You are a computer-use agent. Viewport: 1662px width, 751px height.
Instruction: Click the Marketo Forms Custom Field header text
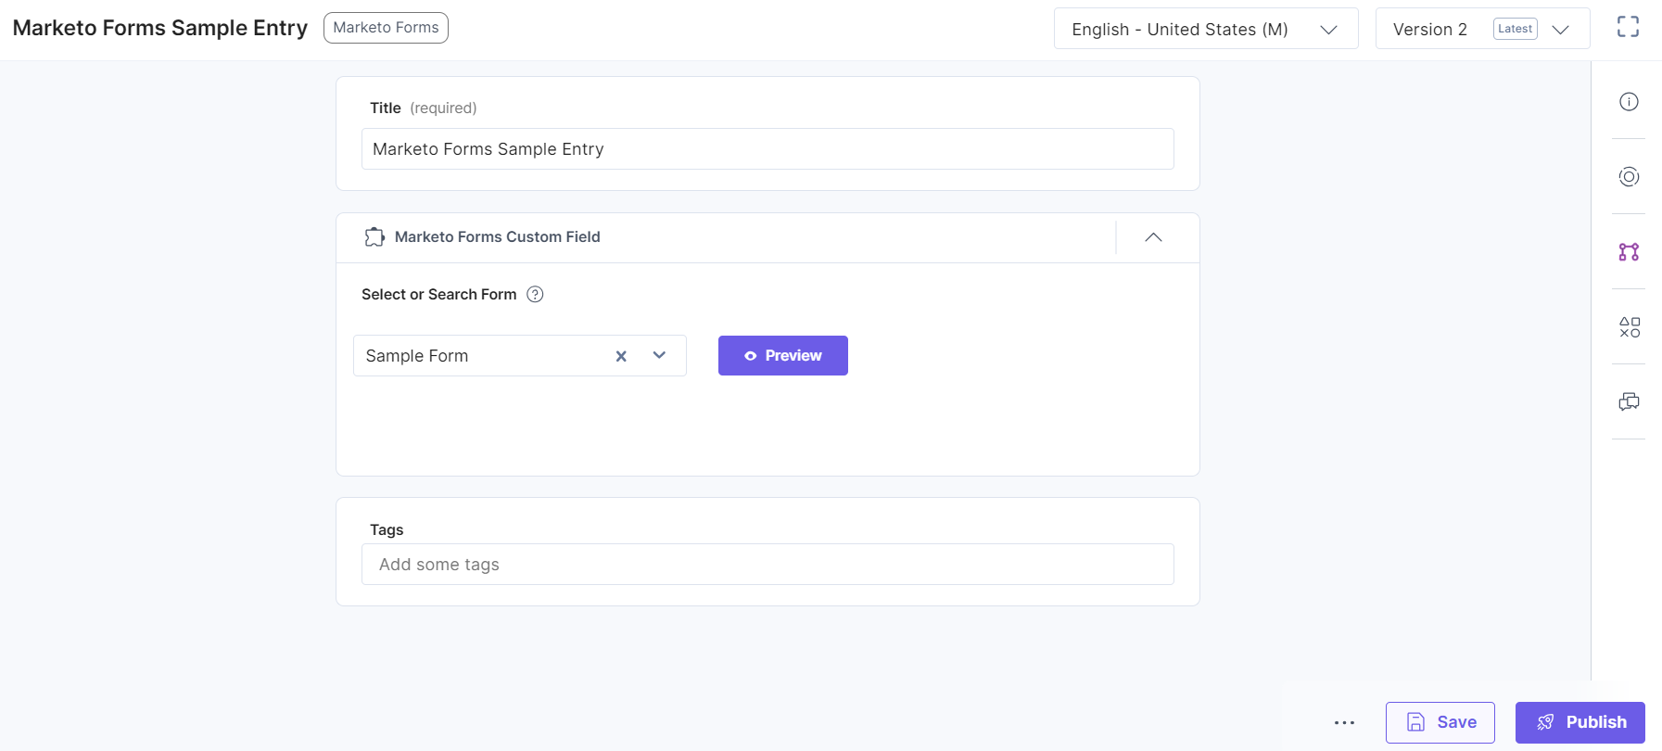(x=498, y=237)
